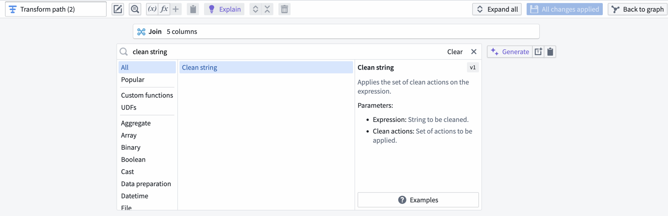Click the plus add icon in toolbar

click(x=176, y=9)
